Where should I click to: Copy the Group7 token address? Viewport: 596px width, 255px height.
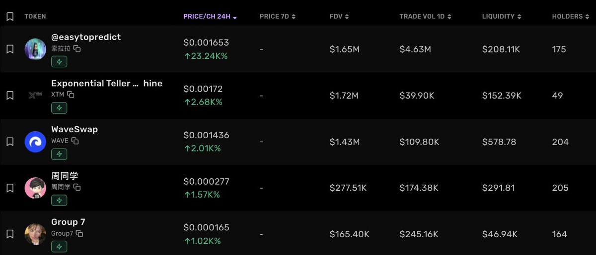79,233
